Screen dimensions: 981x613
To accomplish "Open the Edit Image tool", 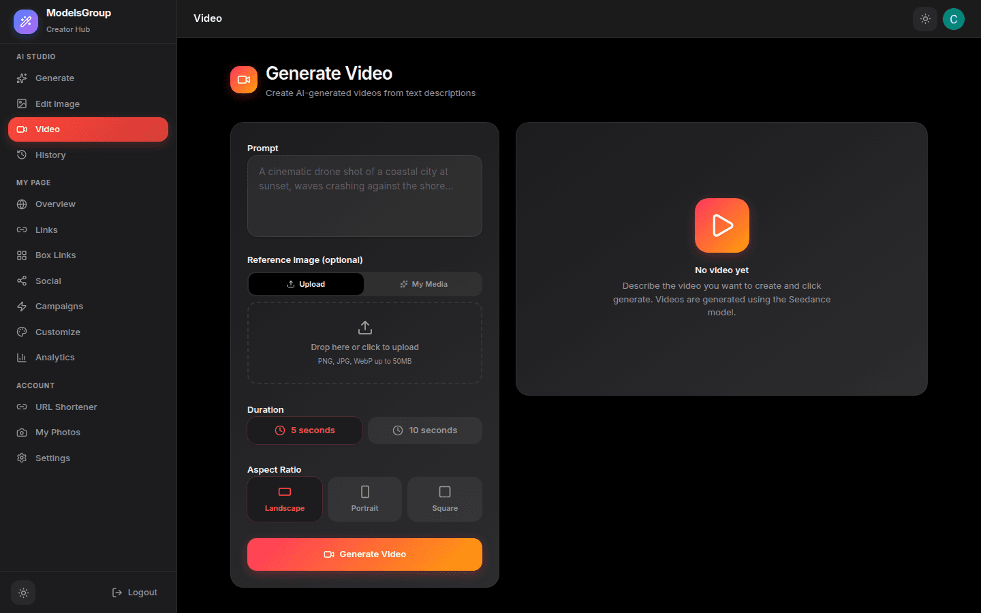I will tap(57, 104).
